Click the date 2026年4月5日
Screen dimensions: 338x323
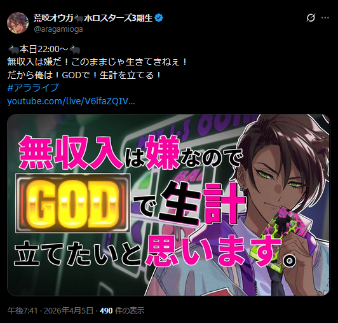[x=69, y=311]
